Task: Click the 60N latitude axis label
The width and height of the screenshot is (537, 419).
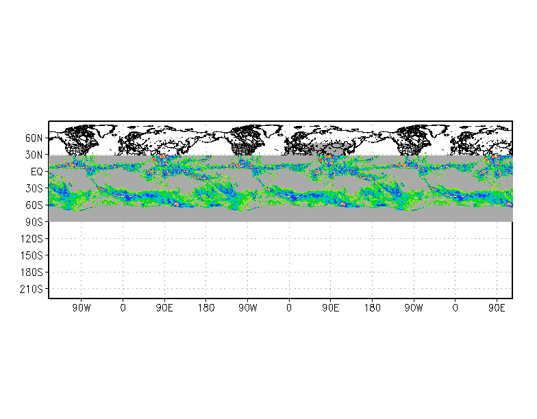Action: click(34, 138)
